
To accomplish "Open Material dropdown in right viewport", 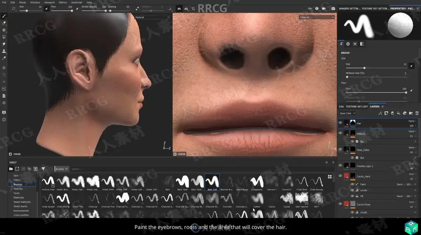I will coord(317,17).
